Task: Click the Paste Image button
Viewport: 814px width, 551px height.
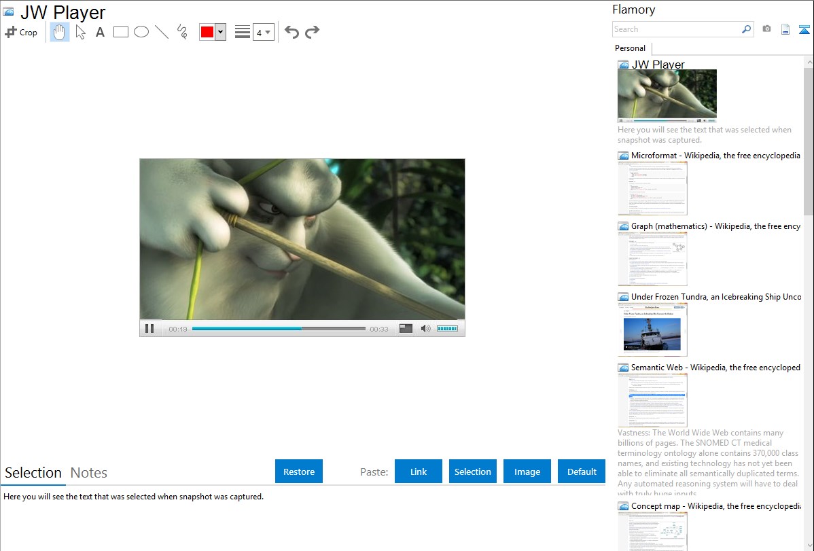Action: [527, 471]
